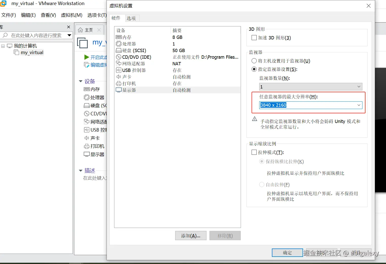Enable 拉伸模式 checkbox
The image size is (386, 264).
(254, 152)
